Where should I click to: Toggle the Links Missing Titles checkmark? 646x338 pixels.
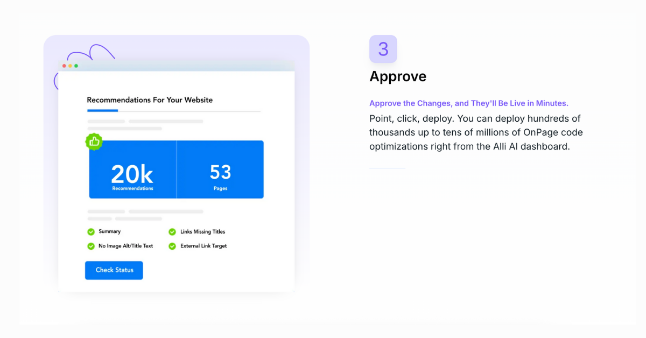tap(172, 232)
